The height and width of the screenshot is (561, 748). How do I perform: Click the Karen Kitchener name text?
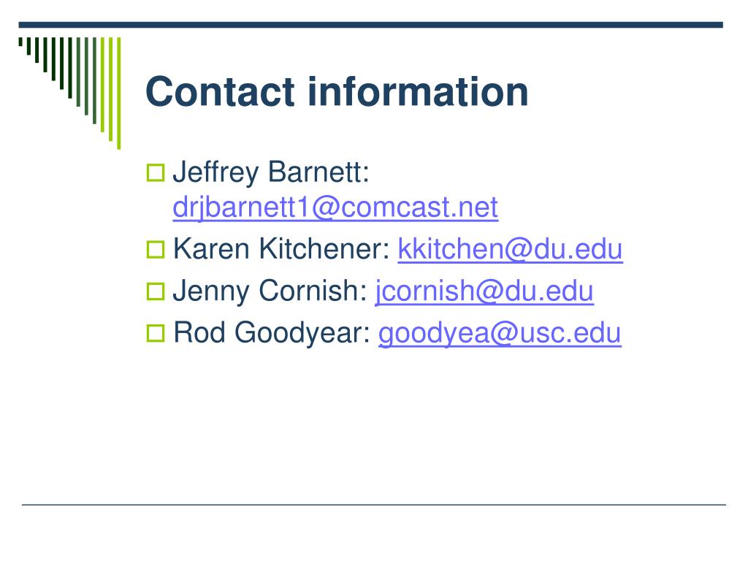[281, 249]
